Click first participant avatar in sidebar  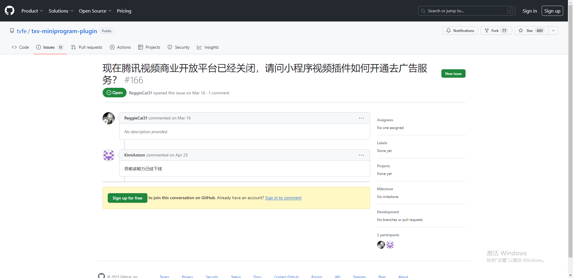[381, 245]
